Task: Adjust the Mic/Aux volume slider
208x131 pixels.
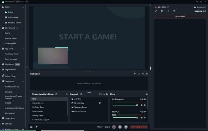Action: tap(125, 118)
